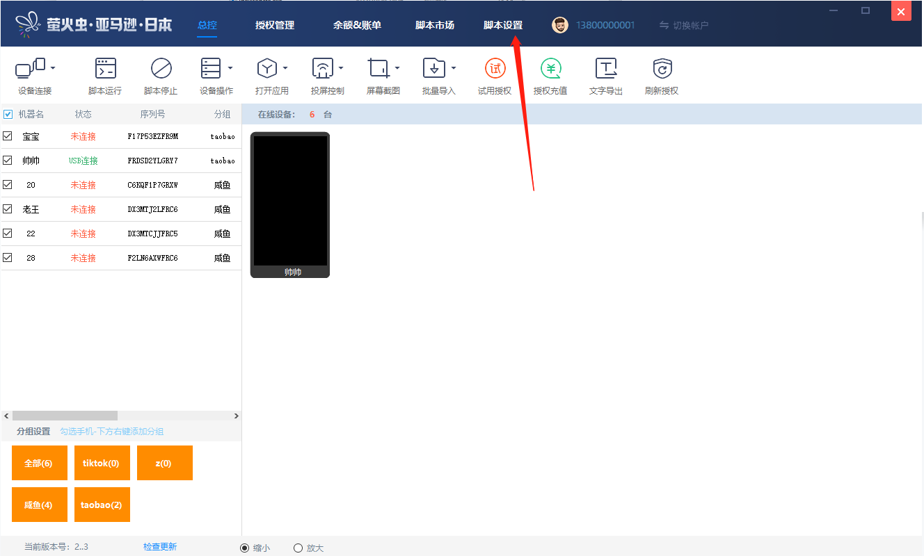Click the screen cast control (投屏控制) icon

point(323,68)
